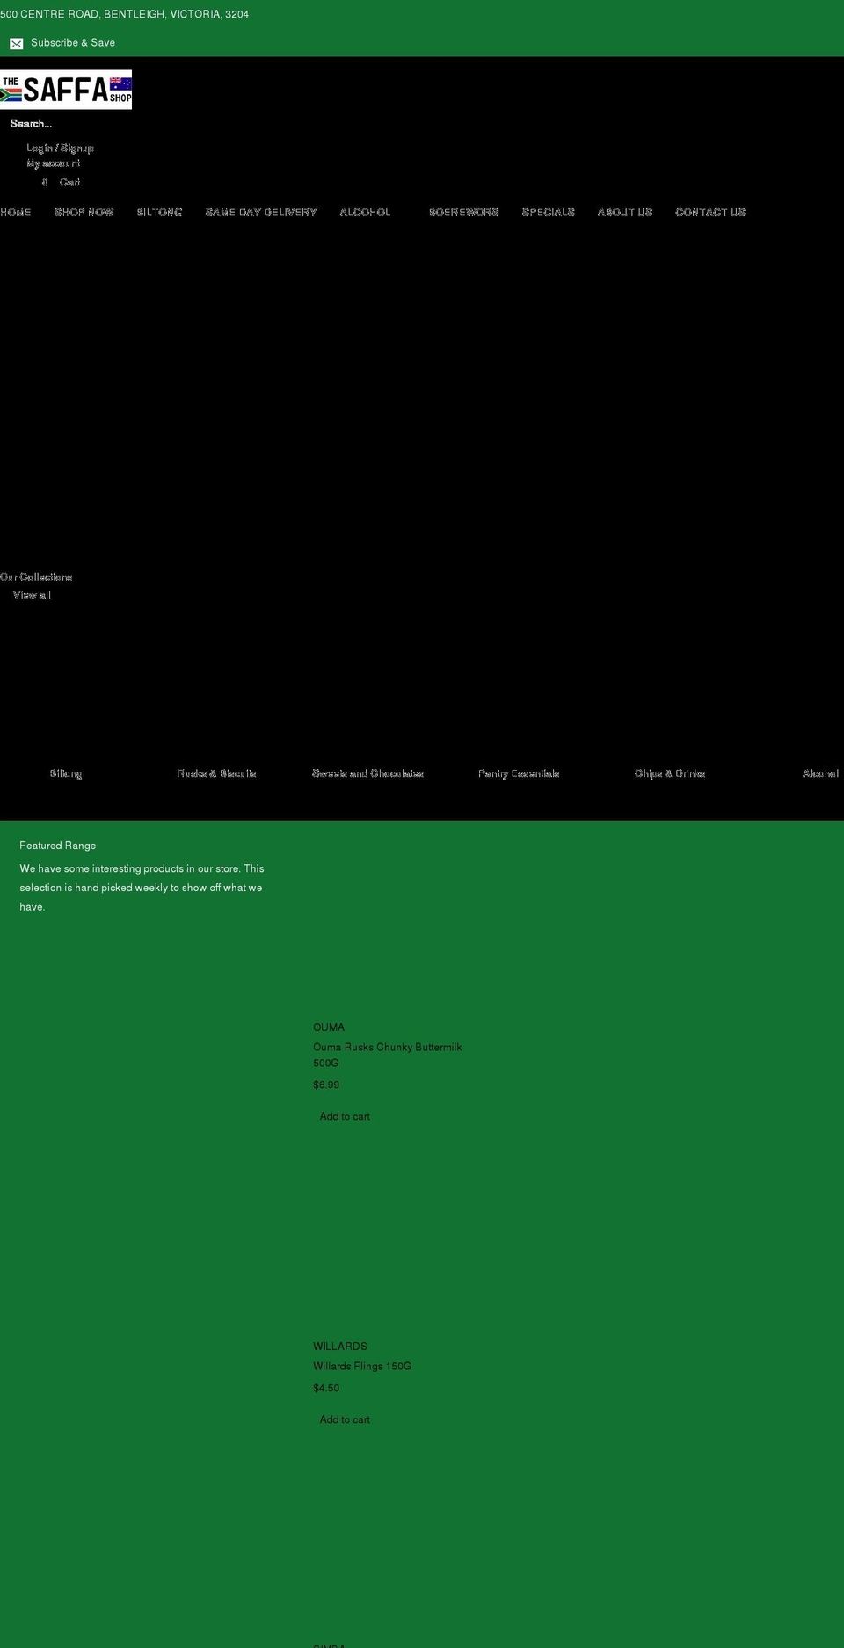The image size is (844, 1648).
Task: Open the BILTONG menu item
Action: pyautogui.click(x=159, y=213)
